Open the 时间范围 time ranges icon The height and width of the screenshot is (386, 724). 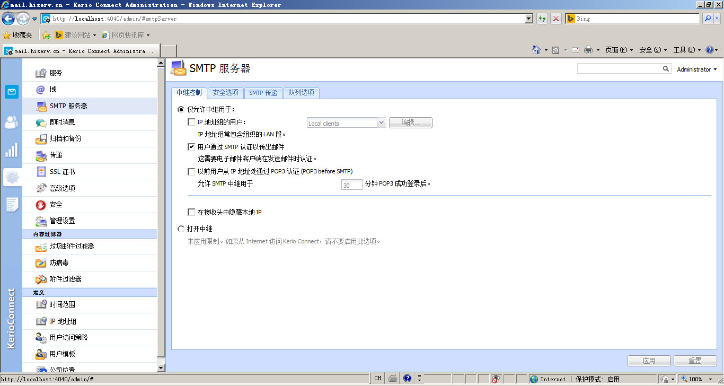41,305
